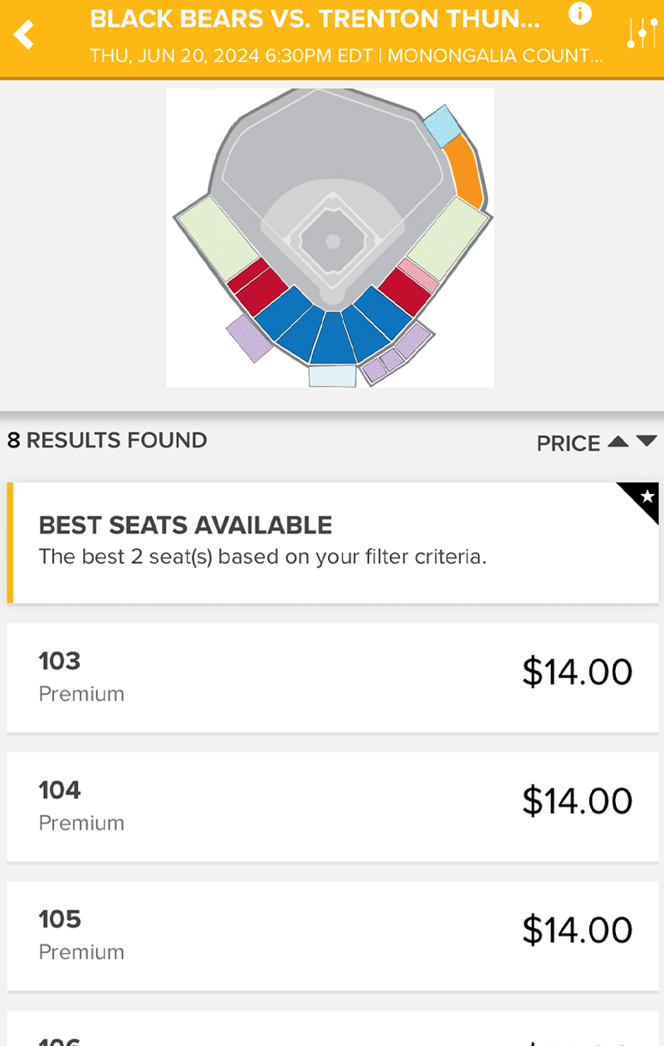Choose section 105 Premium listing

tap(332, 936)
